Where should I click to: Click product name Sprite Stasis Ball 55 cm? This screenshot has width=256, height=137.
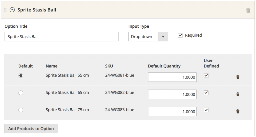pos(67,75)
